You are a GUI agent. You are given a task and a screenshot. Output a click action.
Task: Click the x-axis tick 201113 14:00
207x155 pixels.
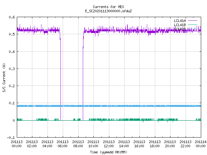pos(124,144)
